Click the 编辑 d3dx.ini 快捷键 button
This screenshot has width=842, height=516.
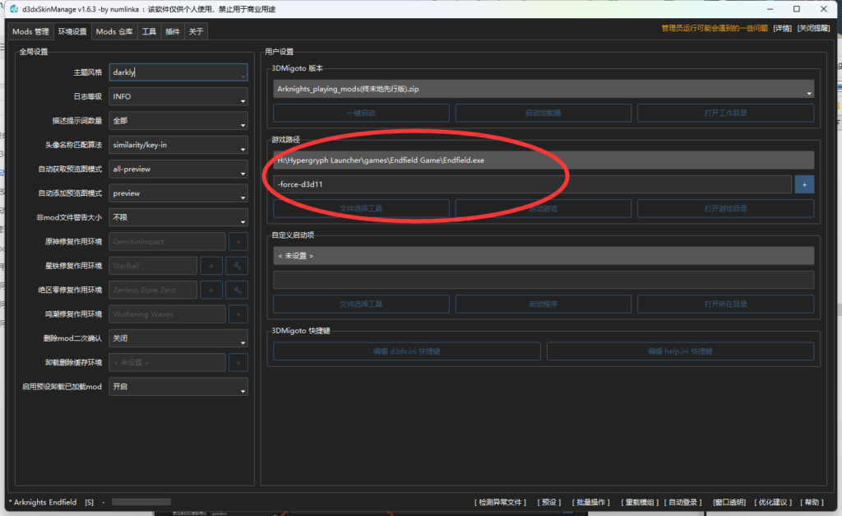tap(406, 351)
